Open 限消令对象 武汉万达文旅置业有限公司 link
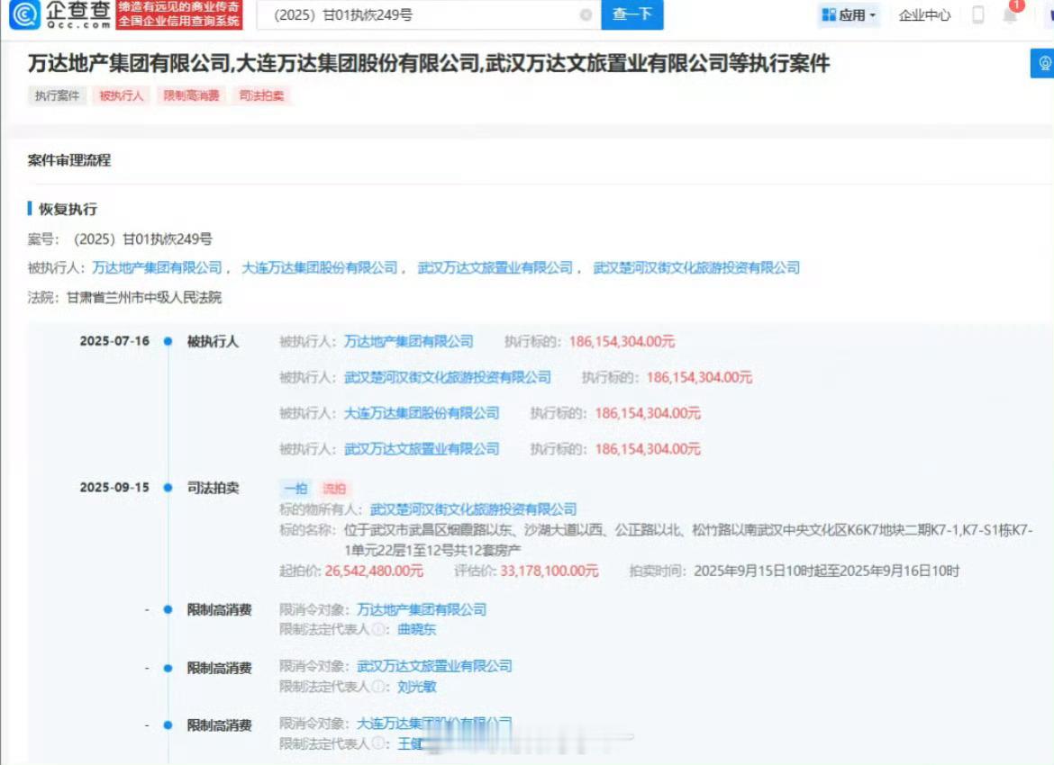This screenshot has height=765, width=1054. pyautogui.click(x=434, y=666)
